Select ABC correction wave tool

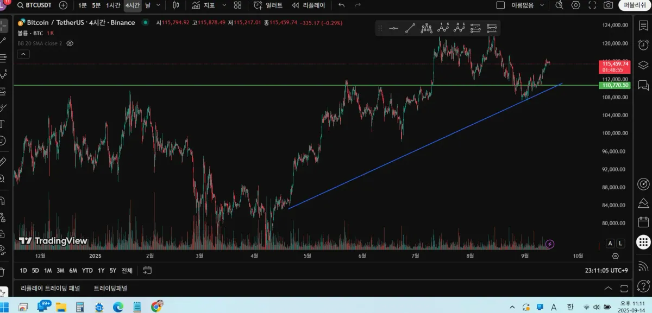(460, 28)
